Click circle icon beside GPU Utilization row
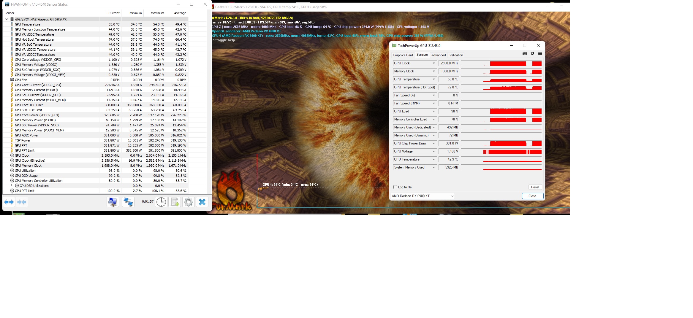This screenshot has height=318, width=693. tap(12, 171)
